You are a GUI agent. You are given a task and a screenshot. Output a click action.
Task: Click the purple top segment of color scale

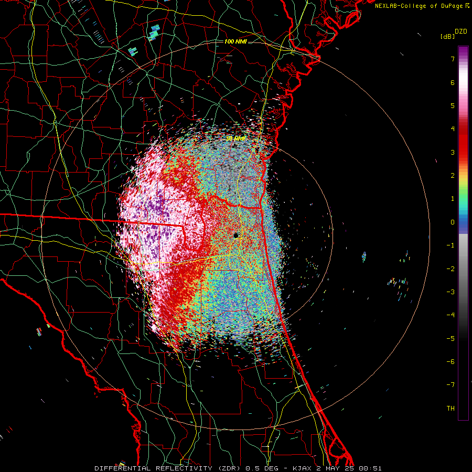(463, 51)
